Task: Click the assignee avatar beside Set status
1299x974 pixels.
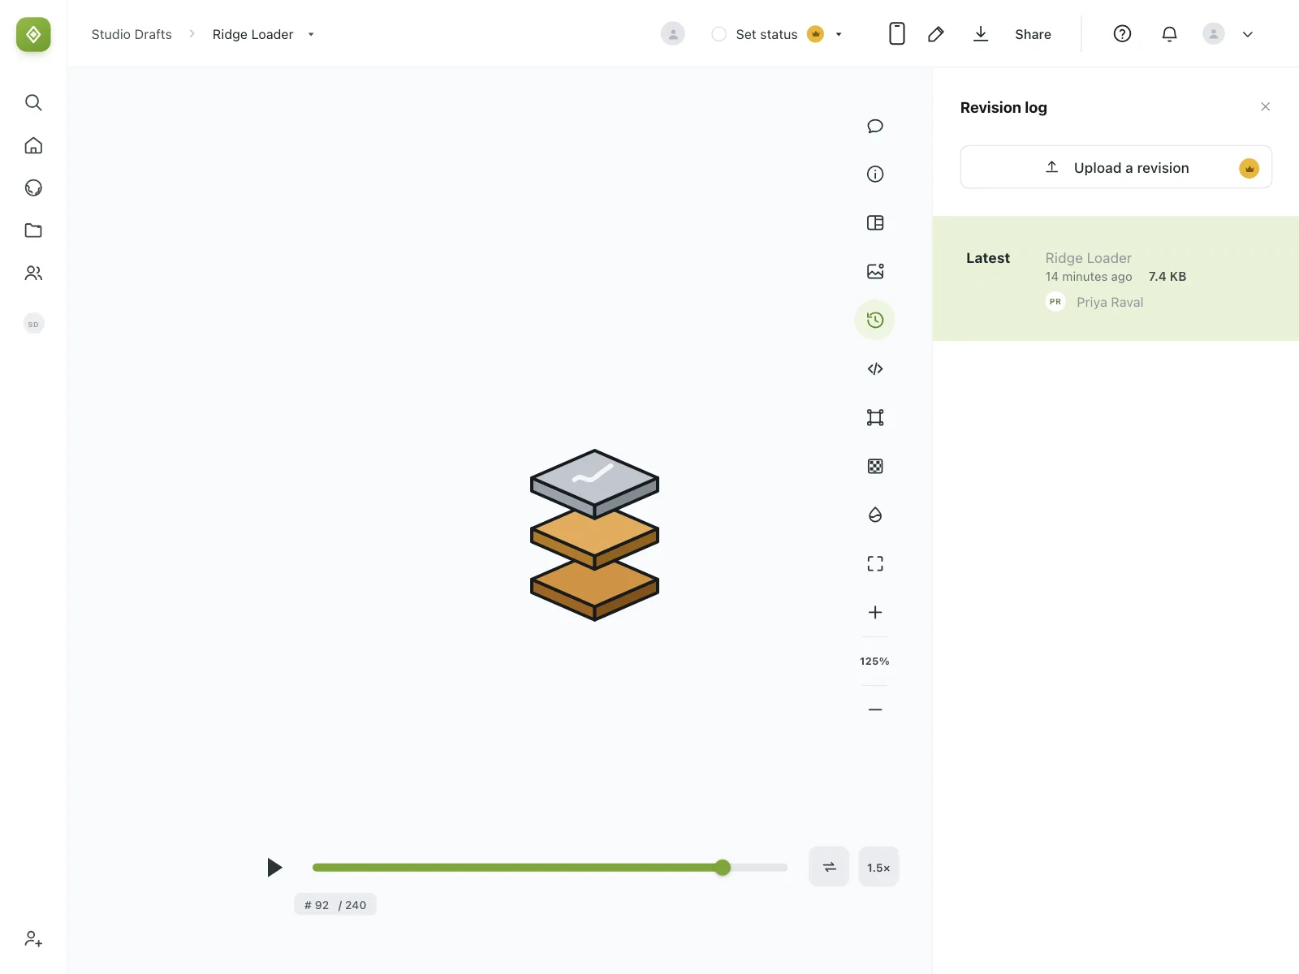Action: pos(673,33)
